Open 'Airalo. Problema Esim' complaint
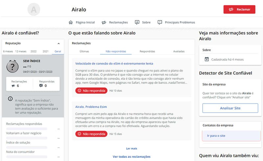Viewport: 263px width, 161px height. coord(91,107)
